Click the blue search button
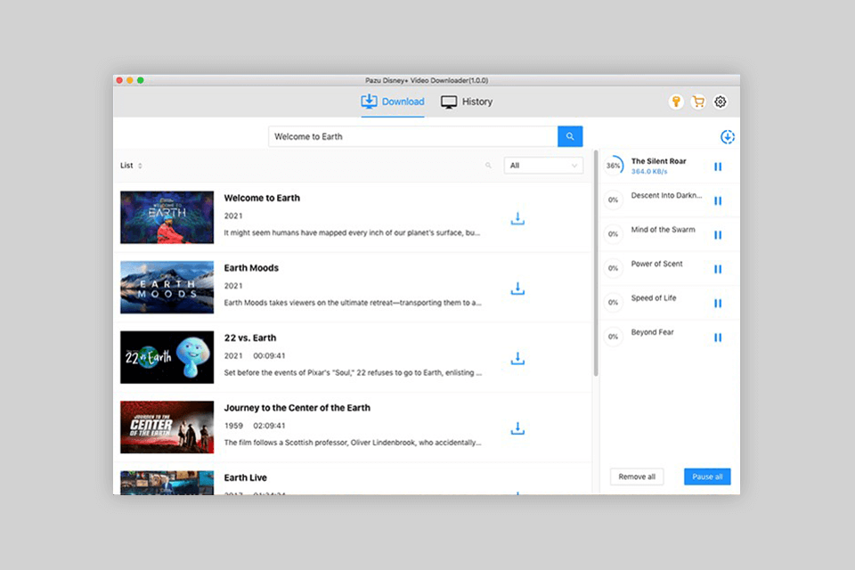 click(x=570, y=136)
